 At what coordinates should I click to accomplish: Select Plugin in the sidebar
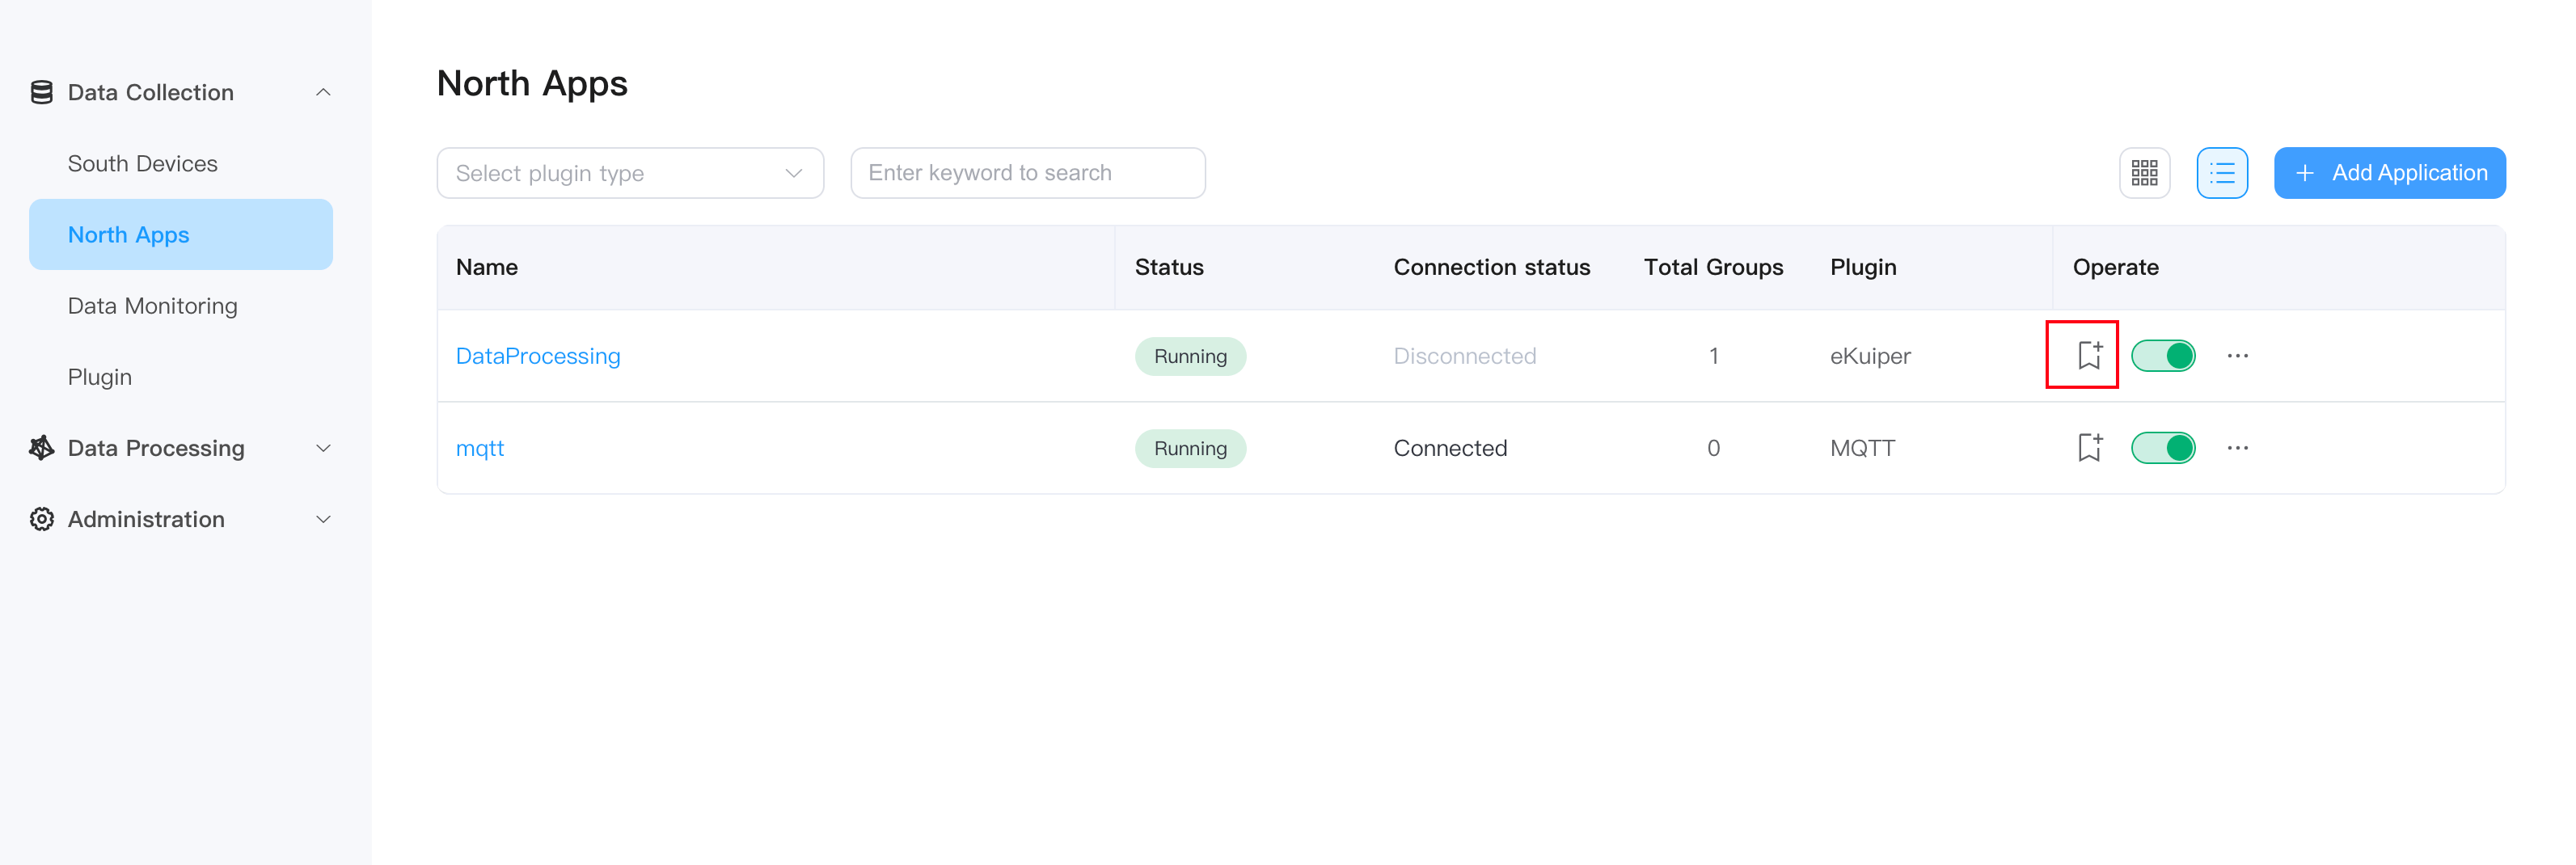[x=99, y=377]
